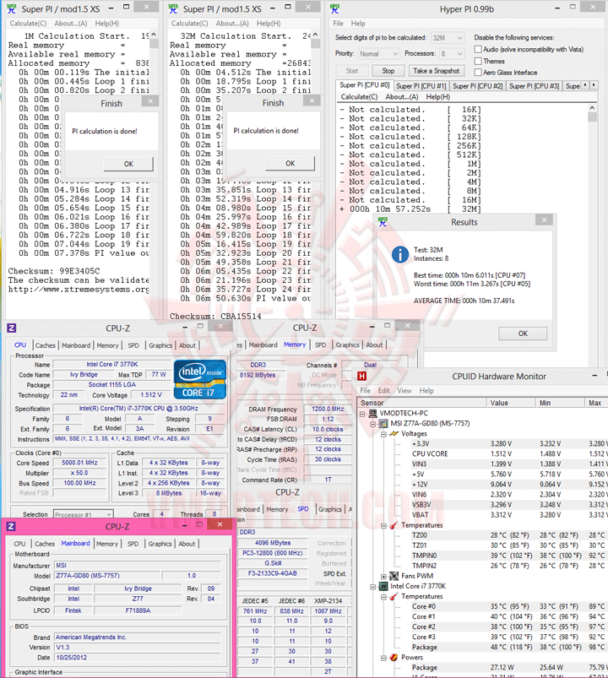Open the Processors count dropdown
608x678 pixels.
pos(451,54)
